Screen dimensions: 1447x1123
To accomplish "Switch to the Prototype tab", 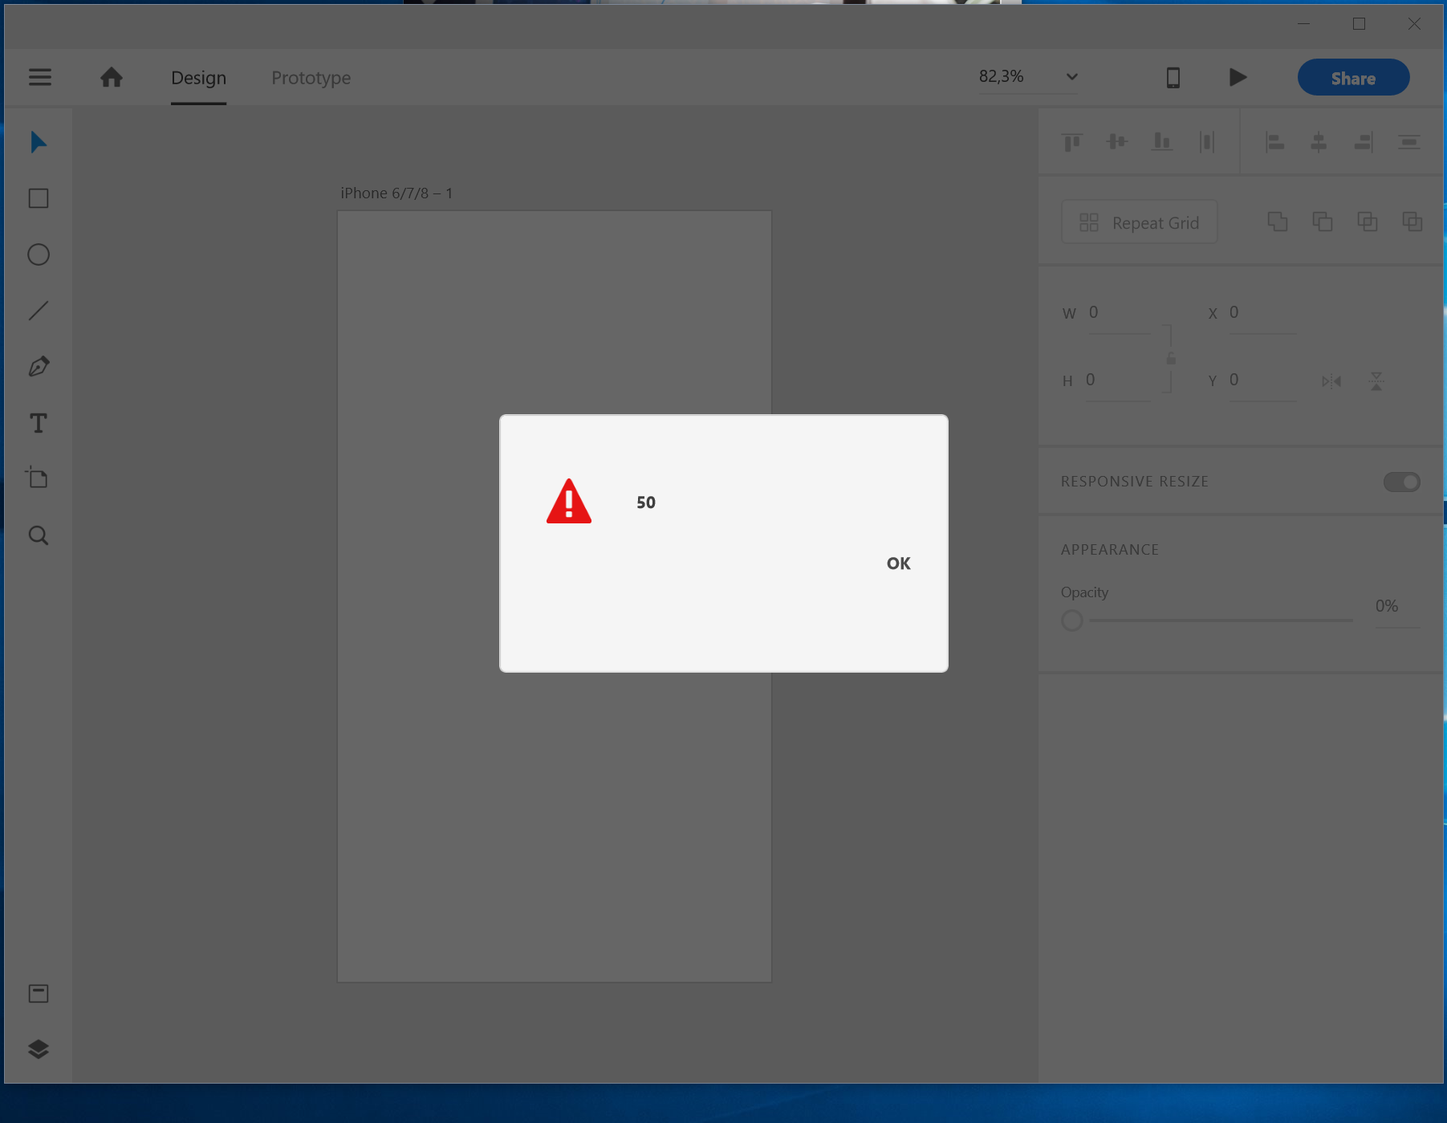I will (311, 78).
